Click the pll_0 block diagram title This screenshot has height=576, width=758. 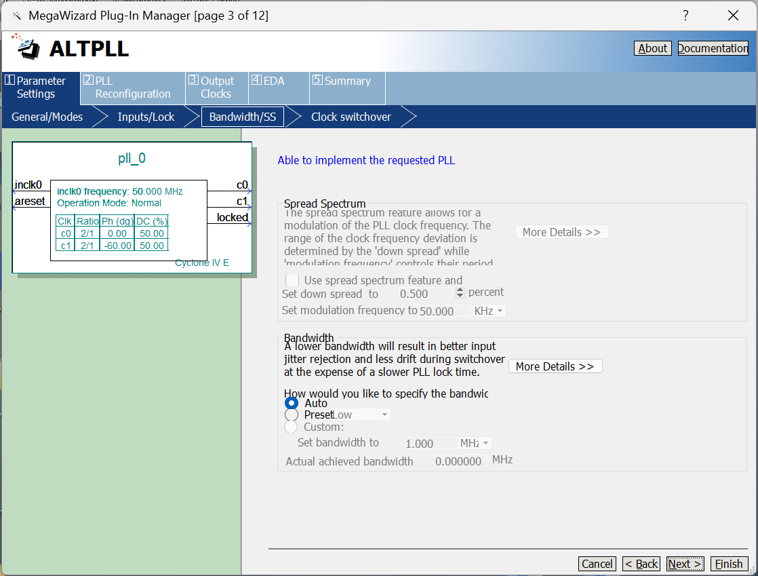coord(132,159)
